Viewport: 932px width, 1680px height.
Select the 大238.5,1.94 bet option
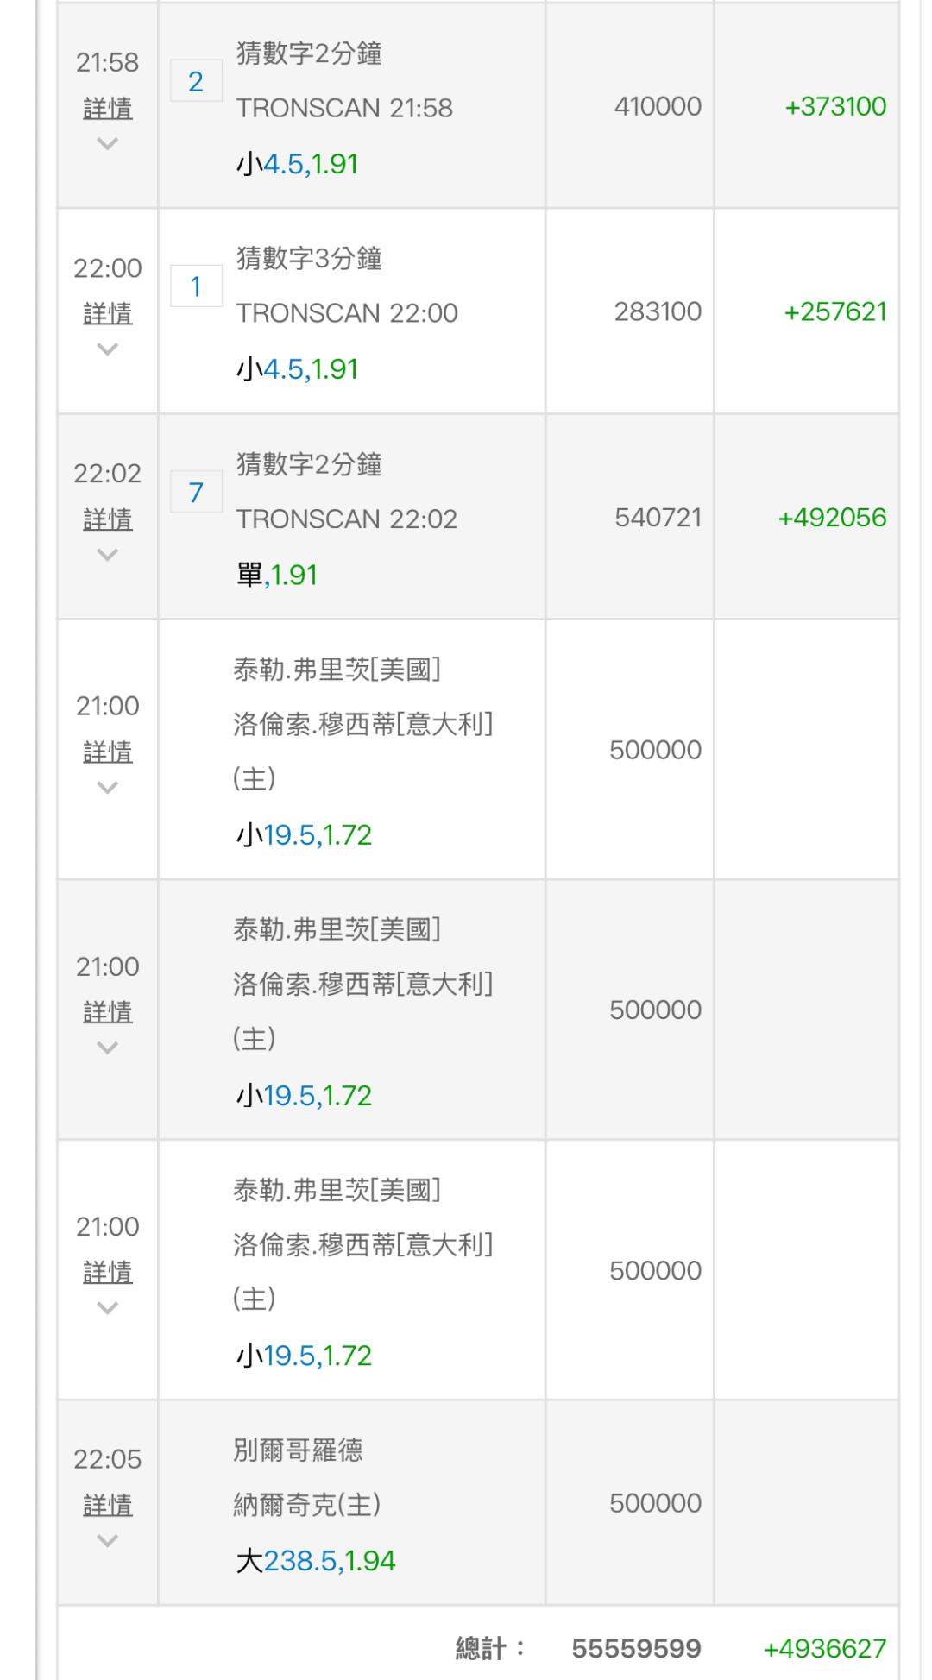[316, 1561]
